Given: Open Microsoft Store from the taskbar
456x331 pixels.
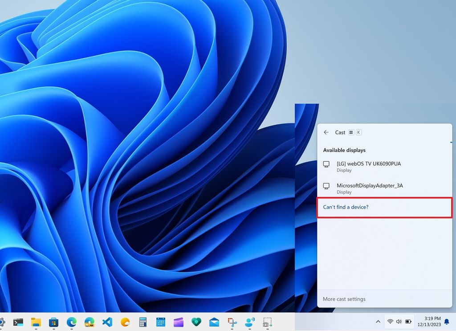Looking at the screenshot, I should tap(53, 322).
